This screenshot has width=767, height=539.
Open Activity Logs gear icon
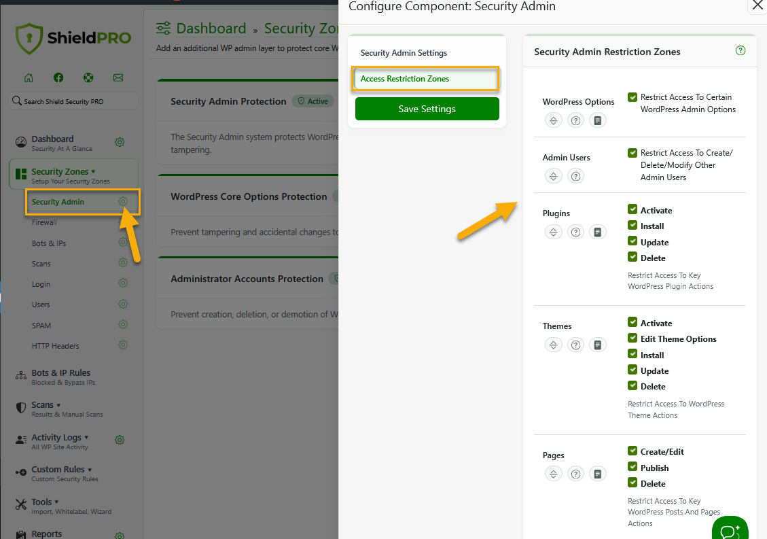point(120,440)
